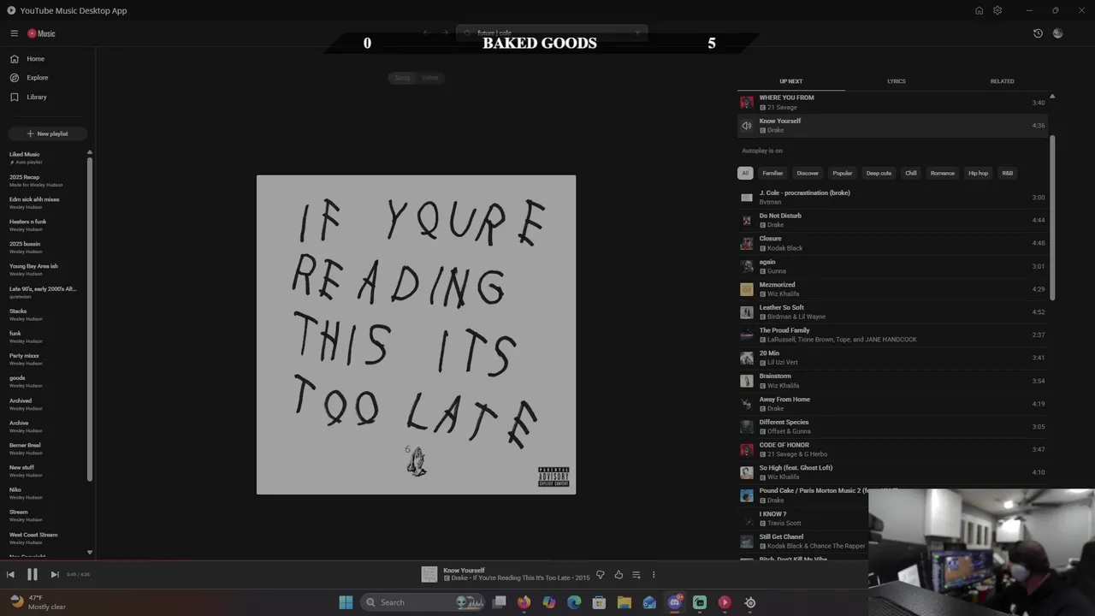Play Leather So Soft from queue
The height and width of the screenshot is (616, 1095).
892,312
